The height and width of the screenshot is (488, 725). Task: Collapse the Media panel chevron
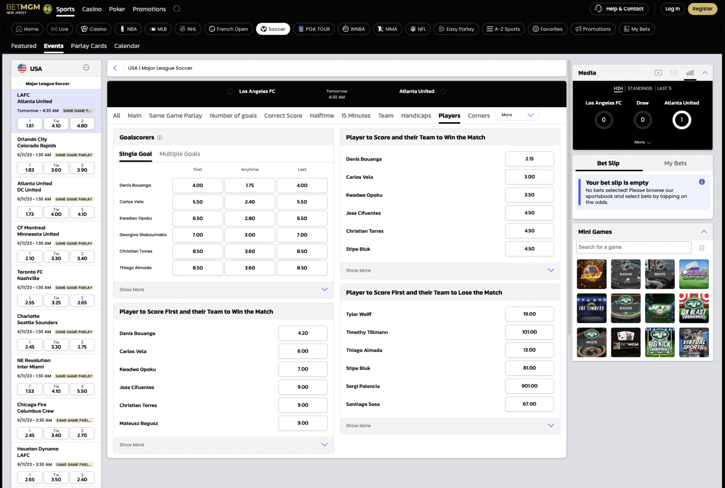point(705,73)
